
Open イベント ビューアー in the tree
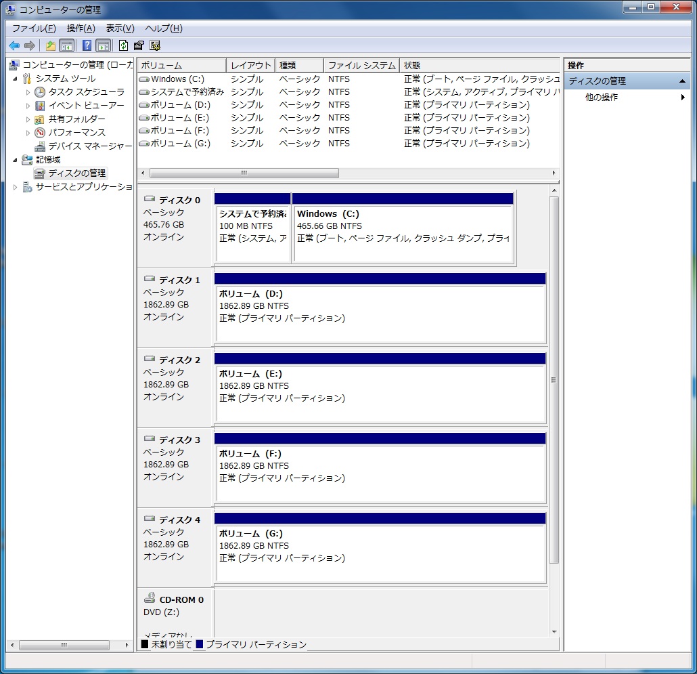coord(86,106)
